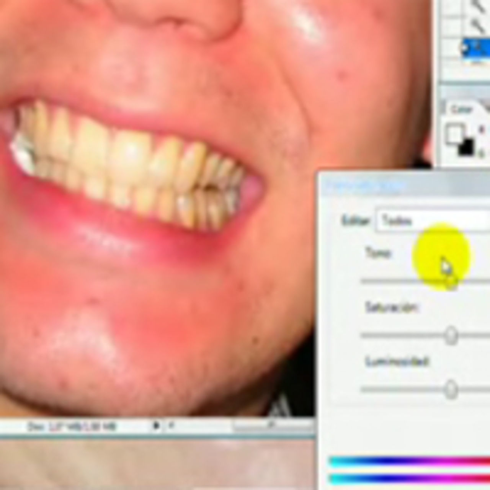Screen dimensions: 490x490
Task: Click the upper hue spectrum bar
Action: (x=409, y=462)
